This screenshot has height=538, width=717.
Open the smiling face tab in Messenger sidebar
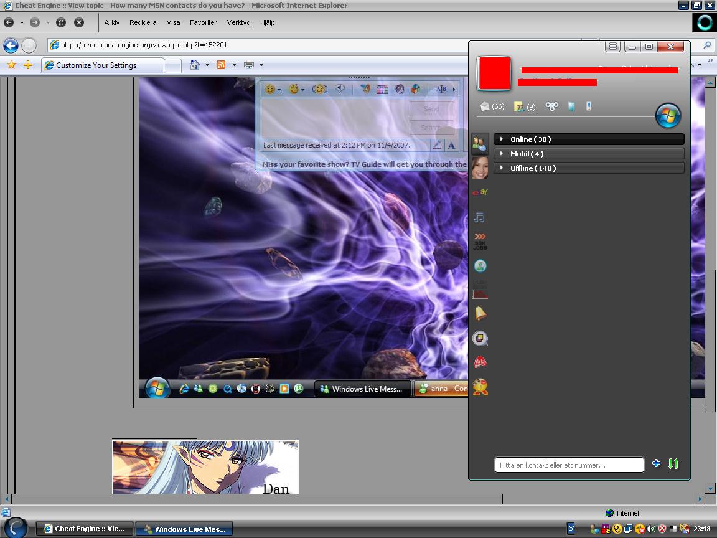pos(480,168)
